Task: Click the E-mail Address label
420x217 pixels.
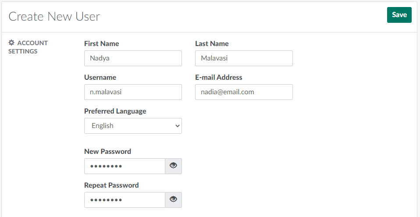Action: click(x=219, y=78)
